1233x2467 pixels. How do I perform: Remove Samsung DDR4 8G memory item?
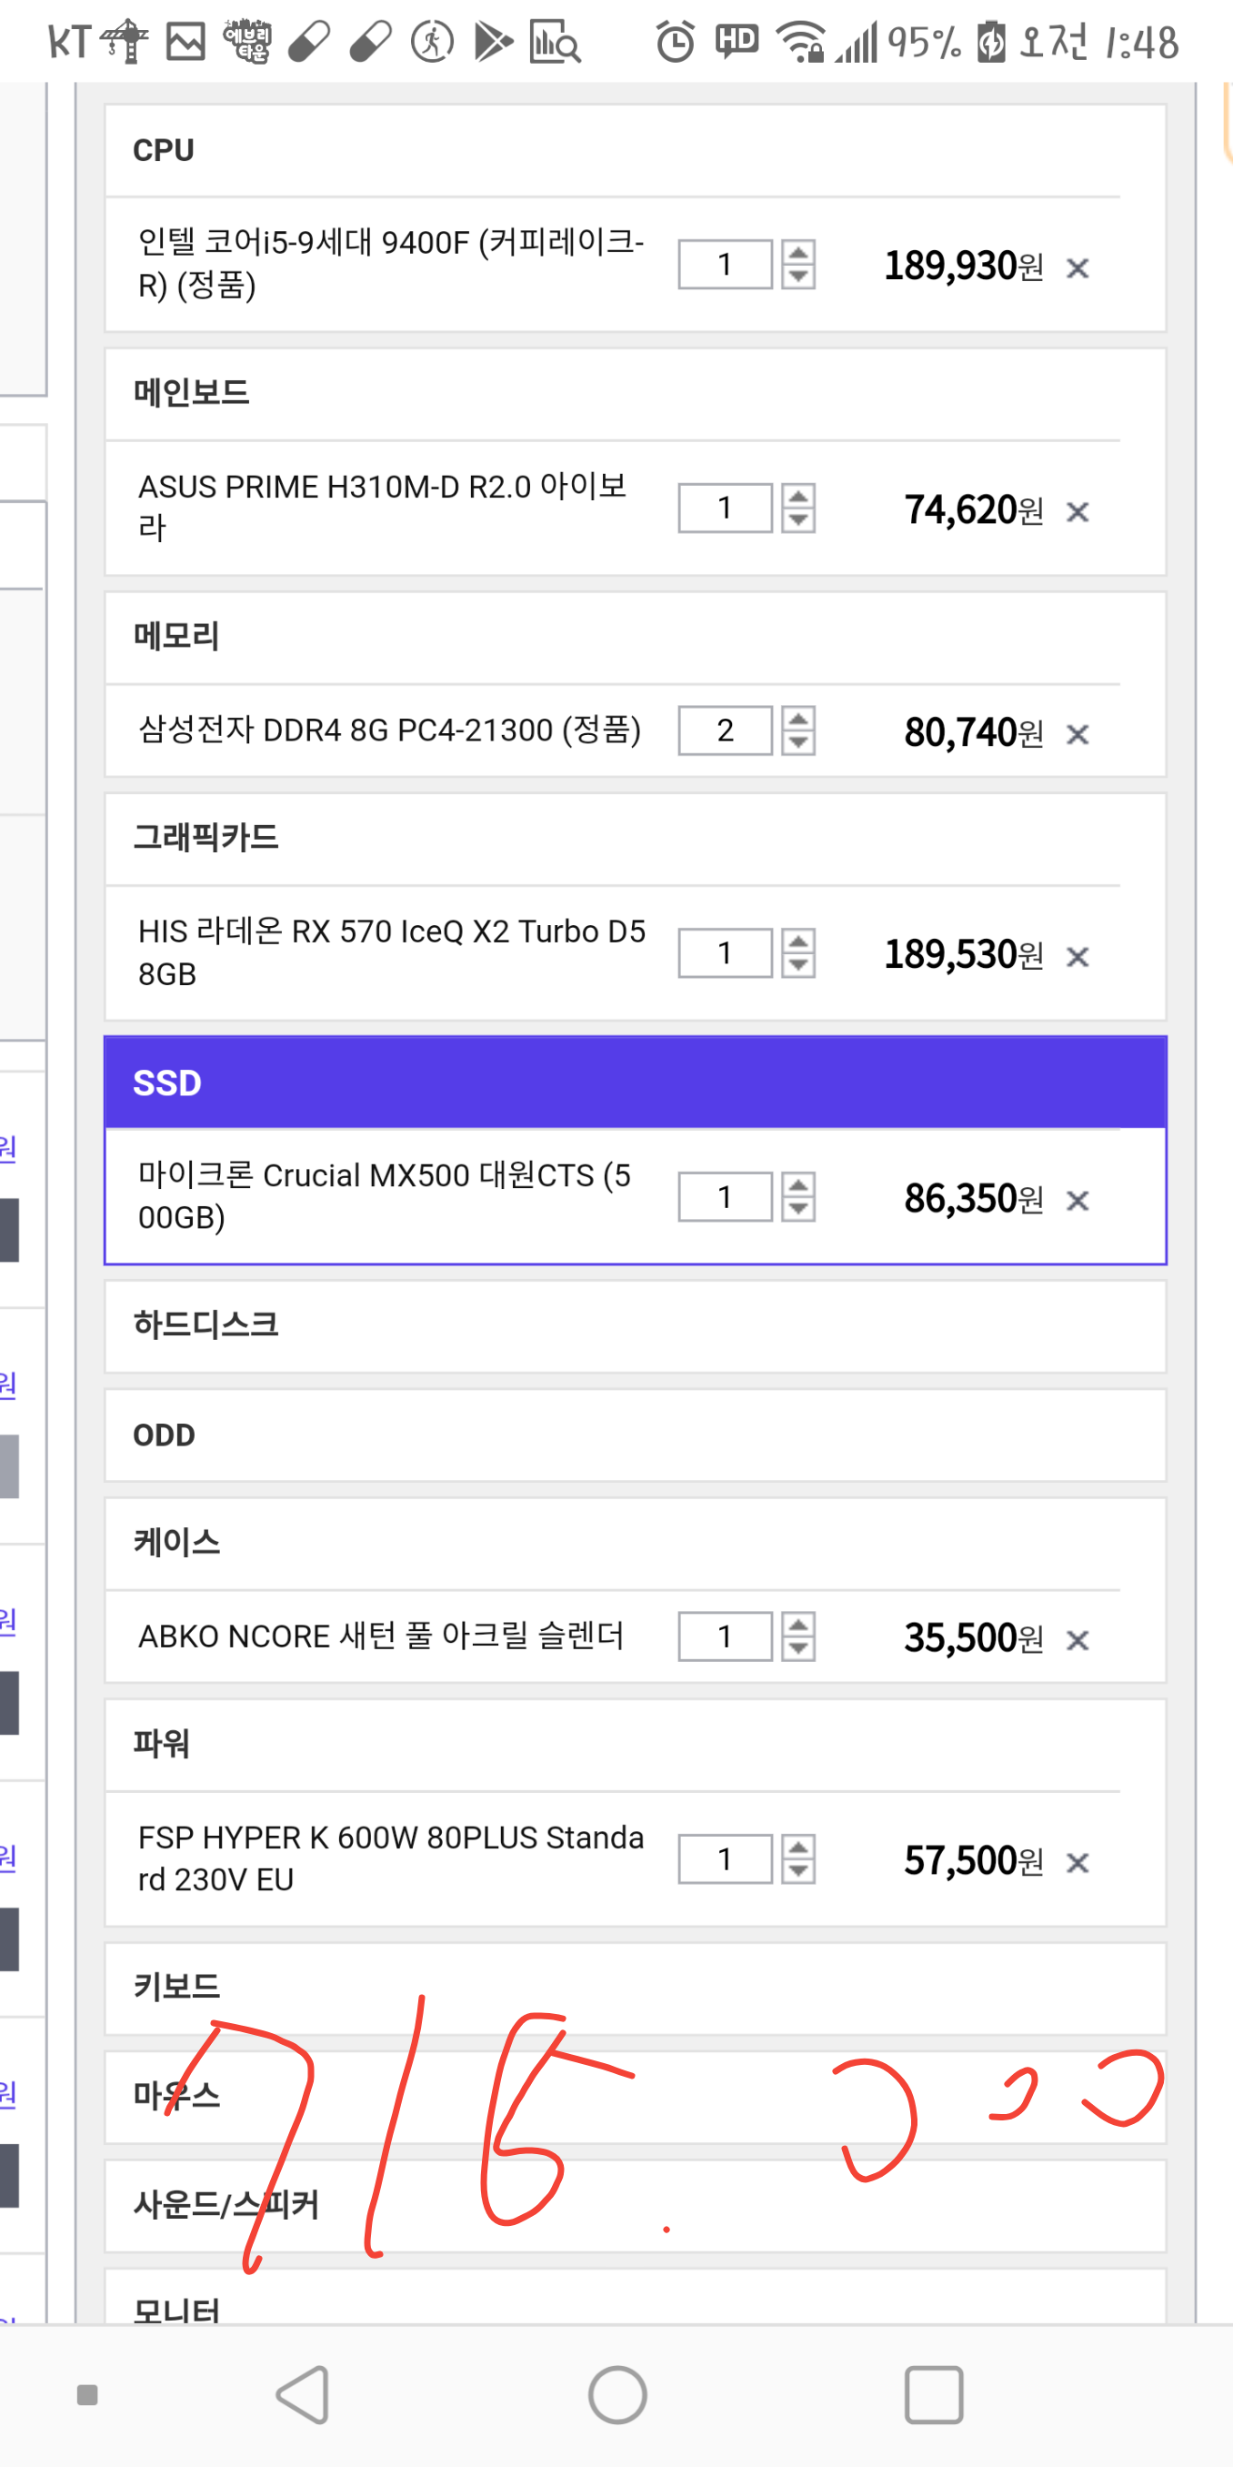[x=1077, y=734]
